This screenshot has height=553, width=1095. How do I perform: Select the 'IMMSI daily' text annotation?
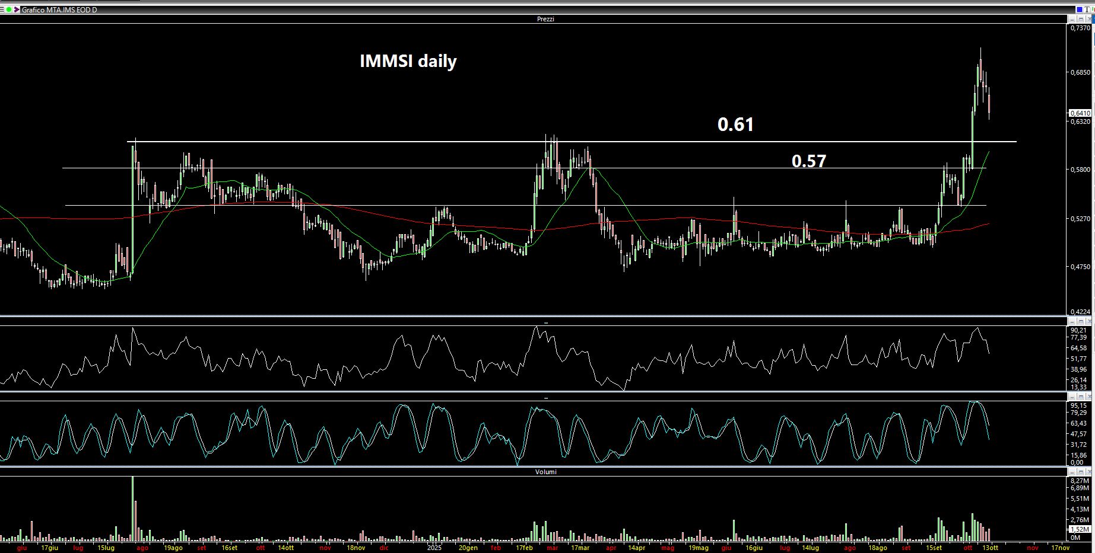(x=408, y=61)
